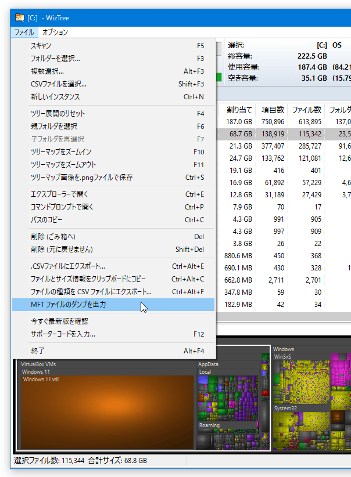The width and height of the screenshot is (351, 477).
Task: Click MFT ファイルのダンプを出力
Action: [x=113, y=305]
